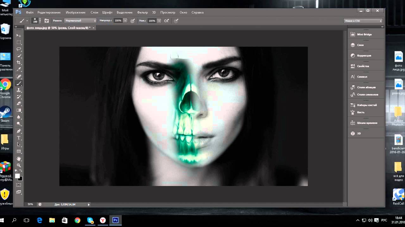Choose the Horizontal Type tool

[19, 138]
